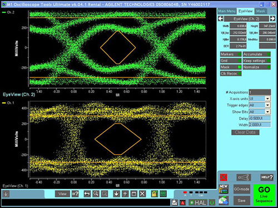Click the back/undo arrow toolbar icon

tap(87, 194)
